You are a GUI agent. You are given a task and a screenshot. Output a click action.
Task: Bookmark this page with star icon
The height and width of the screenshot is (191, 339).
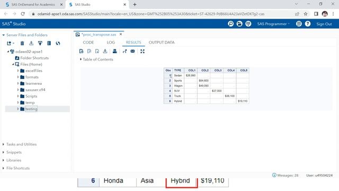point(306,14)
